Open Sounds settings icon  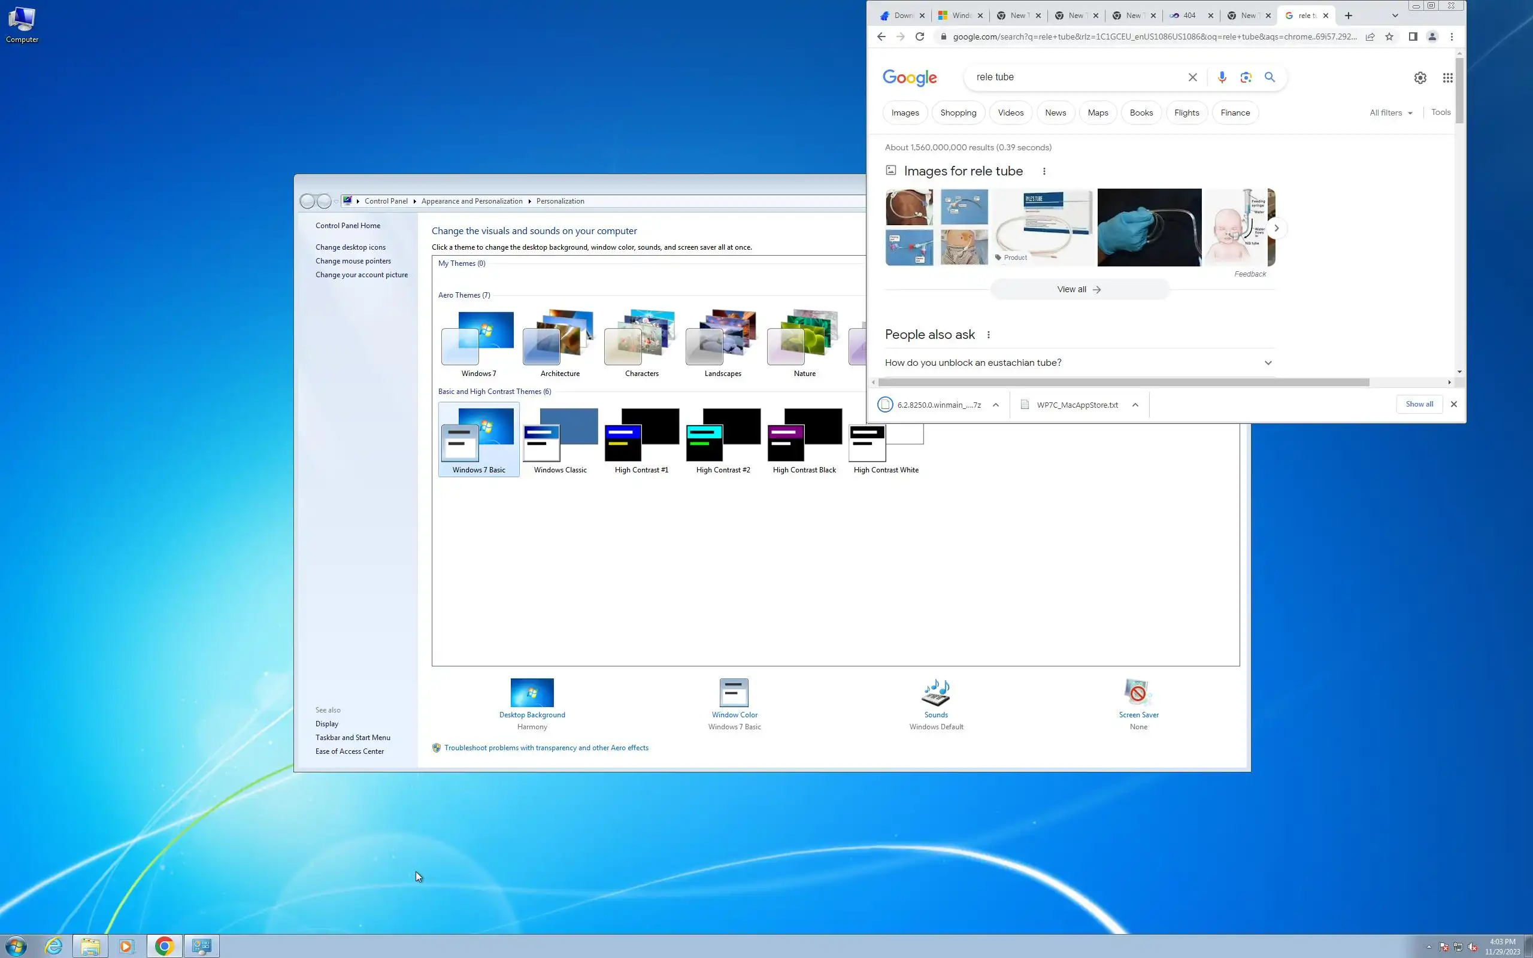[x=935, y=693]
